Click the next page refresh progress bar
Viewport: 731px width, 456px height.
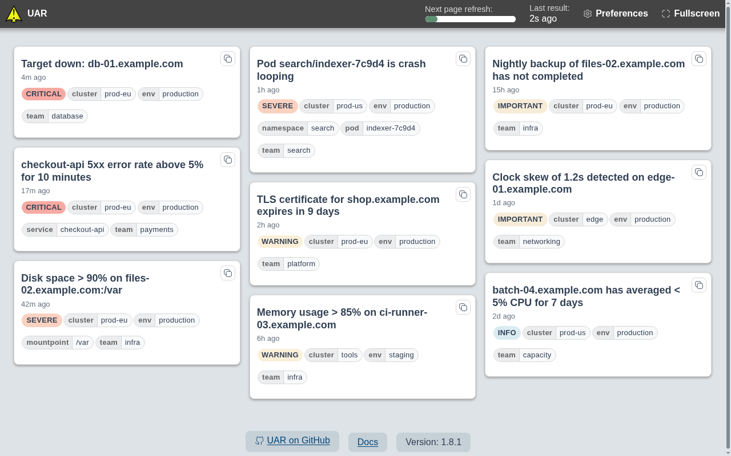(x=471, y=19)
